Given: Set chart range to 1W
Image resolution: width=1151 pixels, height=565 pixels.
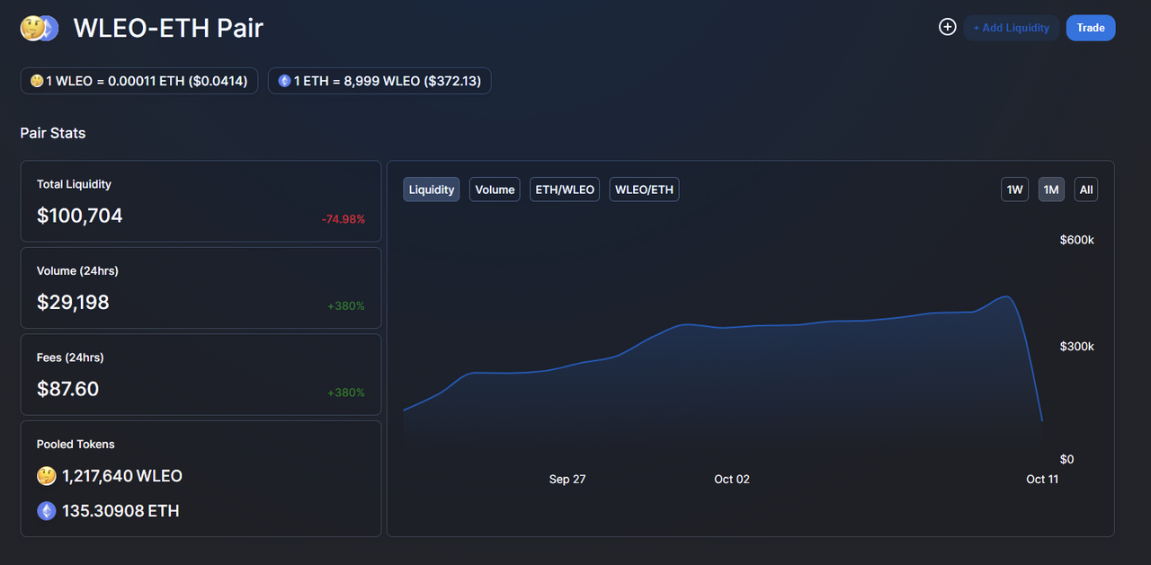Looking at the screenshot, I should point(1014,190).
